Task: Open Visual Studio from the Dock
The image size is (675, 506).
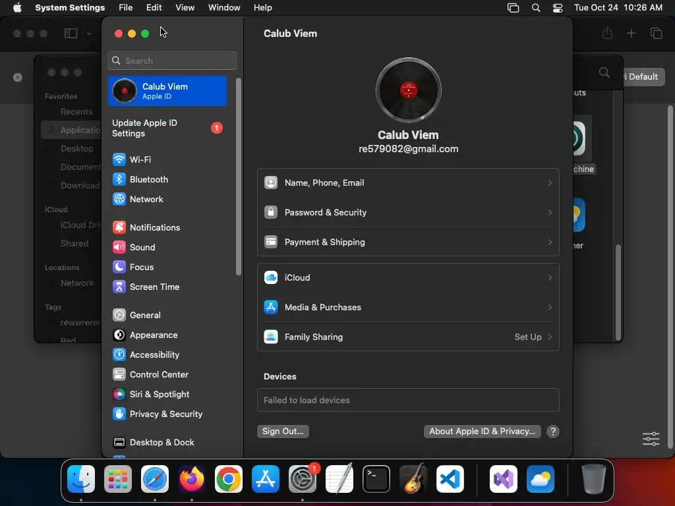Action: pos(503,479)
